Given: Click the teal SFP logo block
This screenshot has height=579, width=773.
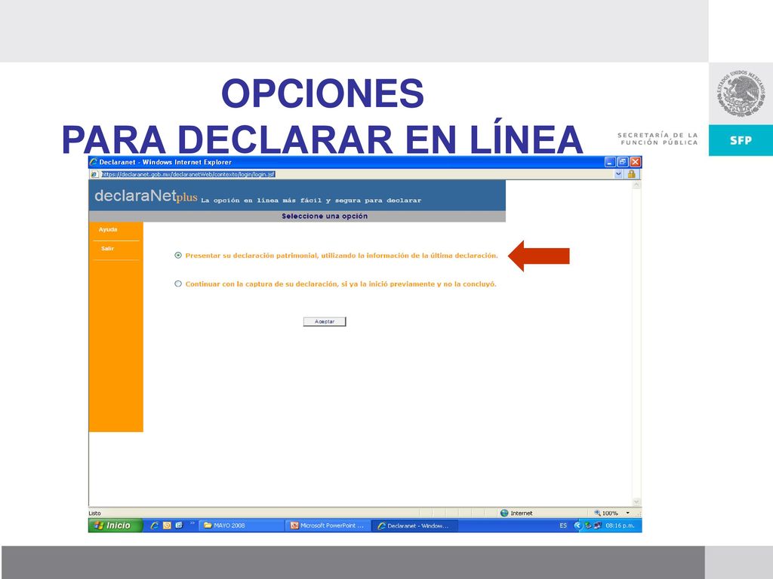Looking at the screenshot, I should click(741, 140).
